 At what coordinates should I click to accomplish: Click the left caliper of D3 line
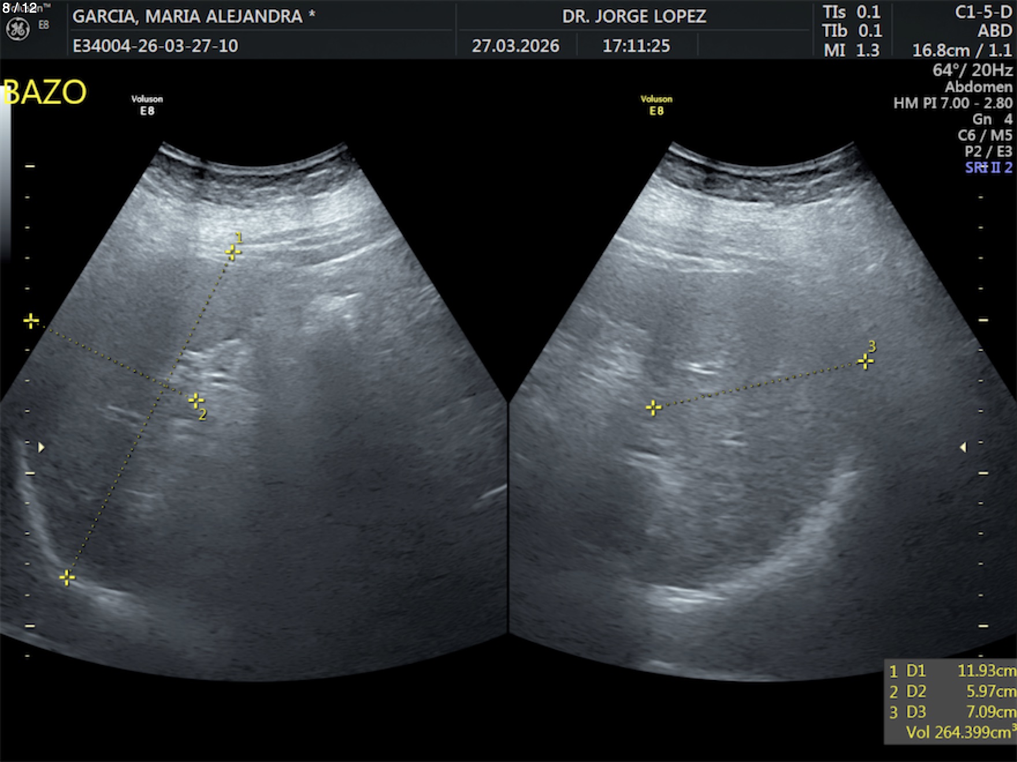653,408
